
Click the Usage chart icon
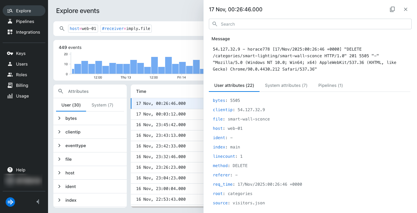(10, 96)
